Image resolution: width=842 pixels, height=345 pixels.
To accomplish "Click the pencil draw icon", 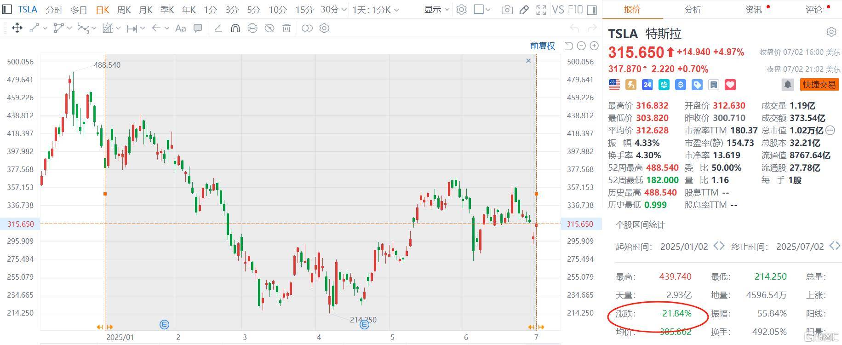I will pyautogui.click(x=524, y=10).
